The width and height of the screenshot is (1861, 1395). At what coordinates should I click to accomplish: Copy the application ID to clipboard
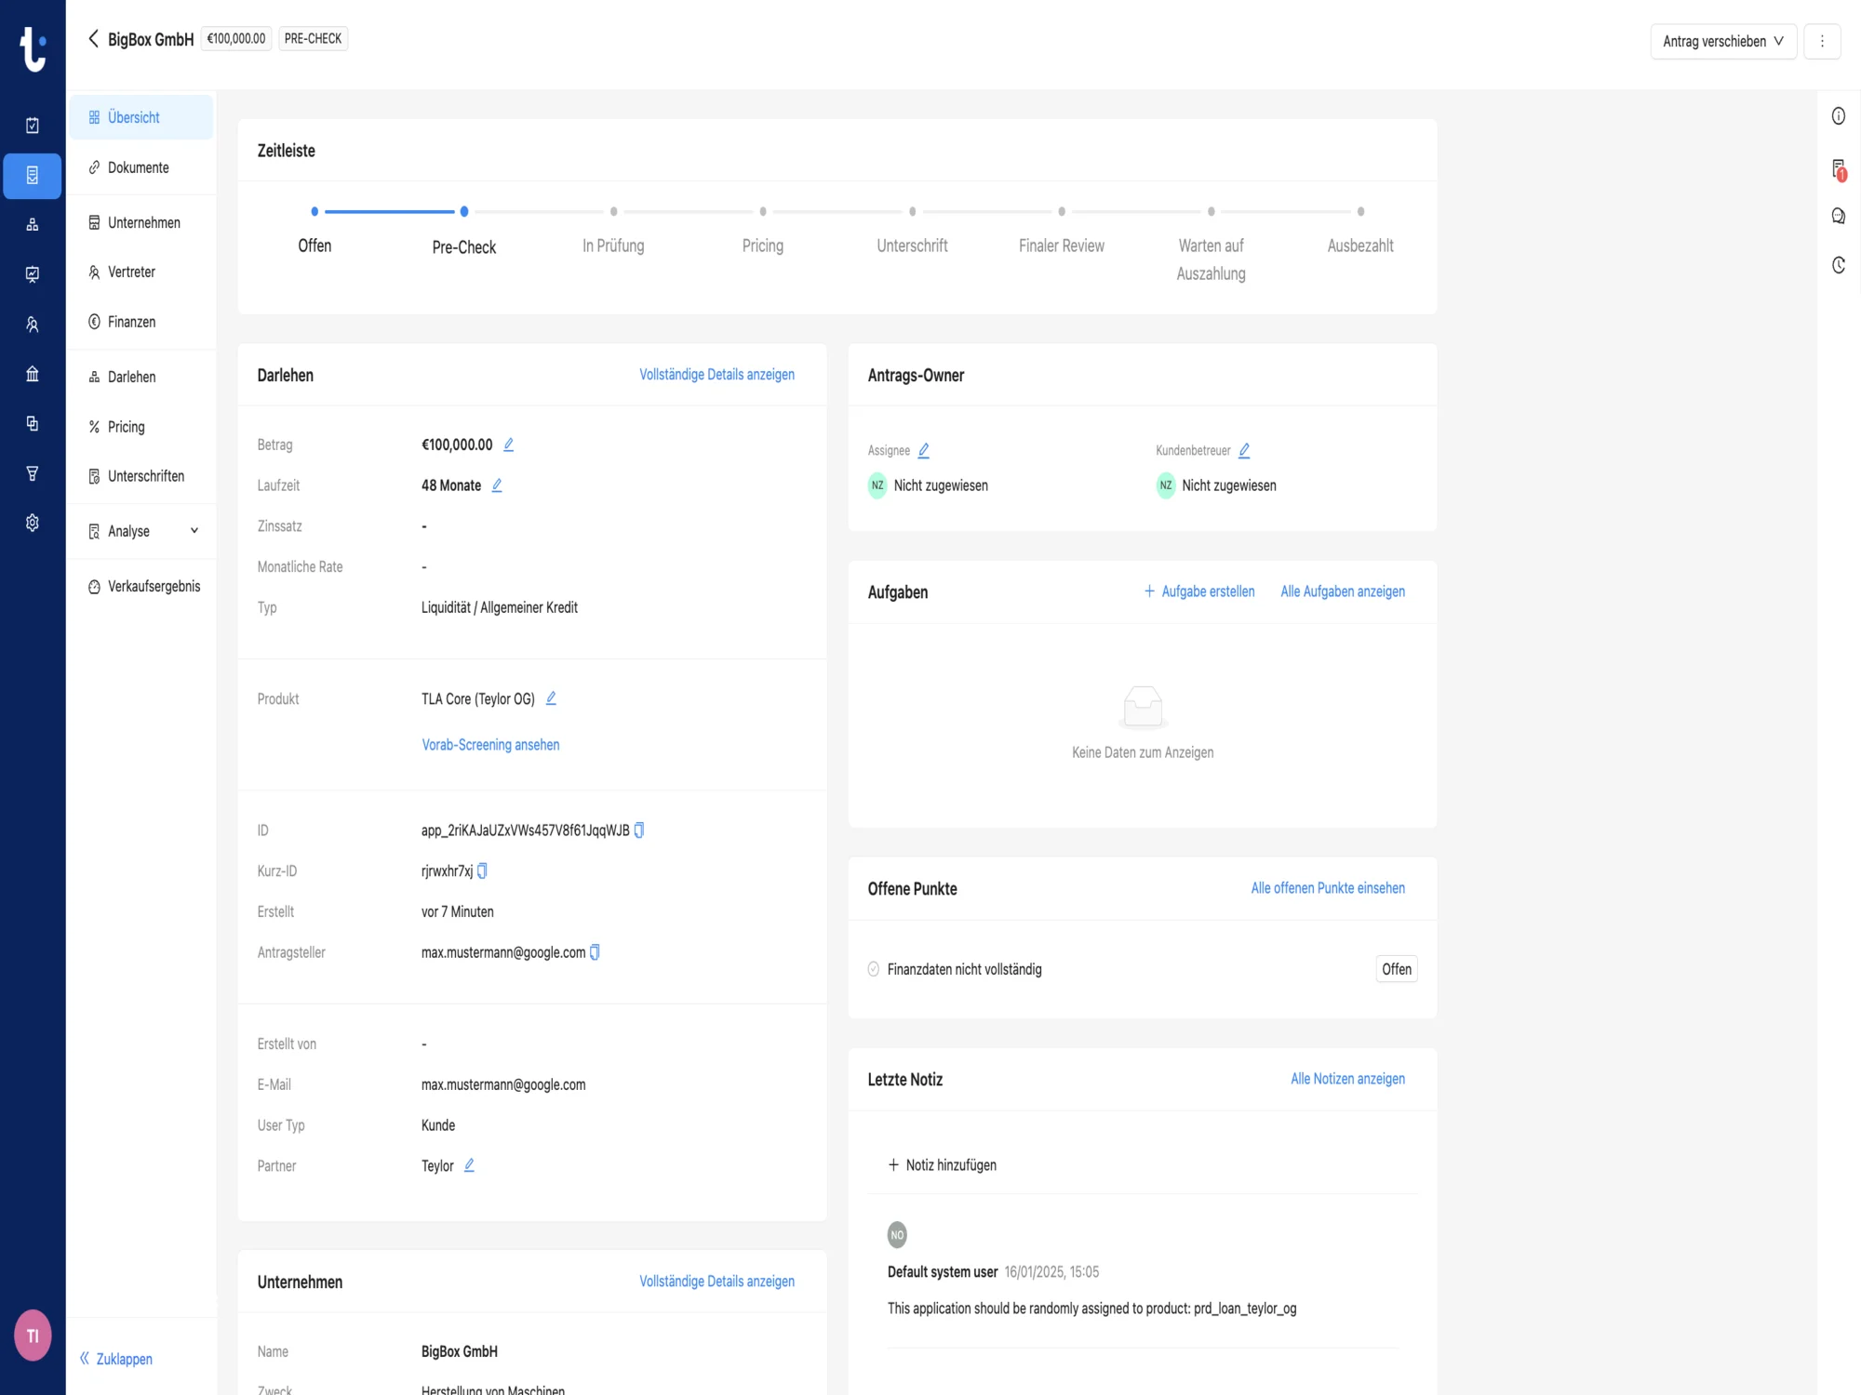(x=639, y=830)
